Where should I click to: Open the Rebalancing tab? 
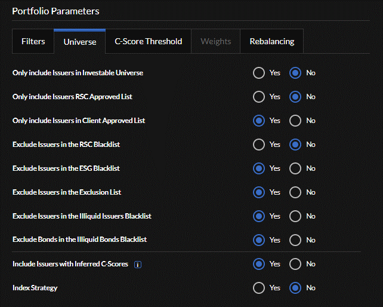click(271, 42)
